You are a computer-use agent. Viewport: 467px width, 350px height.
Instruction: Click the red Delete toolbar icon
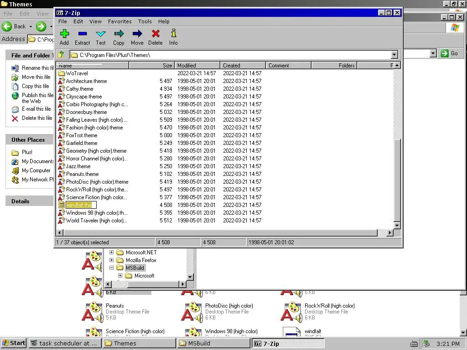156,34
